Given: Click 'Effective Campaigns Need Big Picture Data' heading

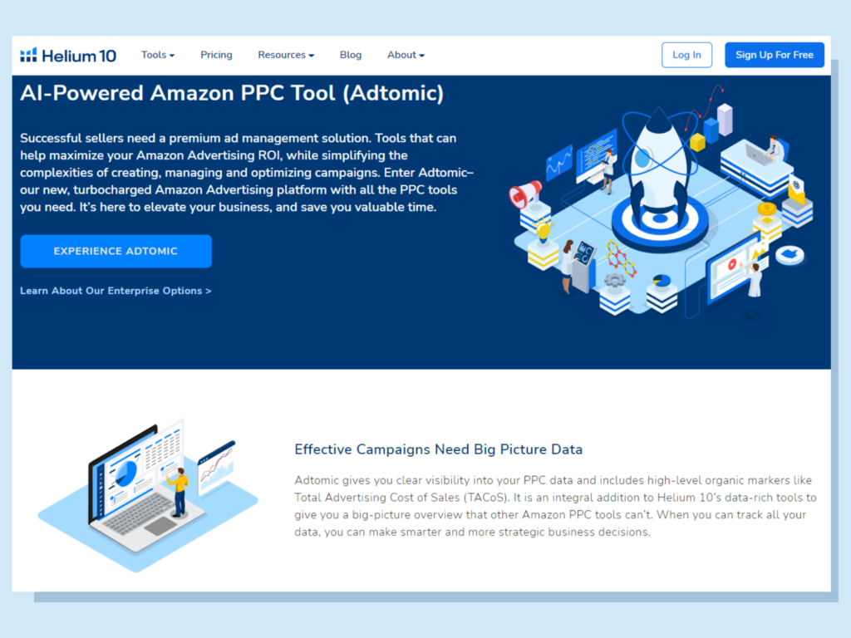Looking at the screenshot, I should pyautogui.click(x=439, y=449).
